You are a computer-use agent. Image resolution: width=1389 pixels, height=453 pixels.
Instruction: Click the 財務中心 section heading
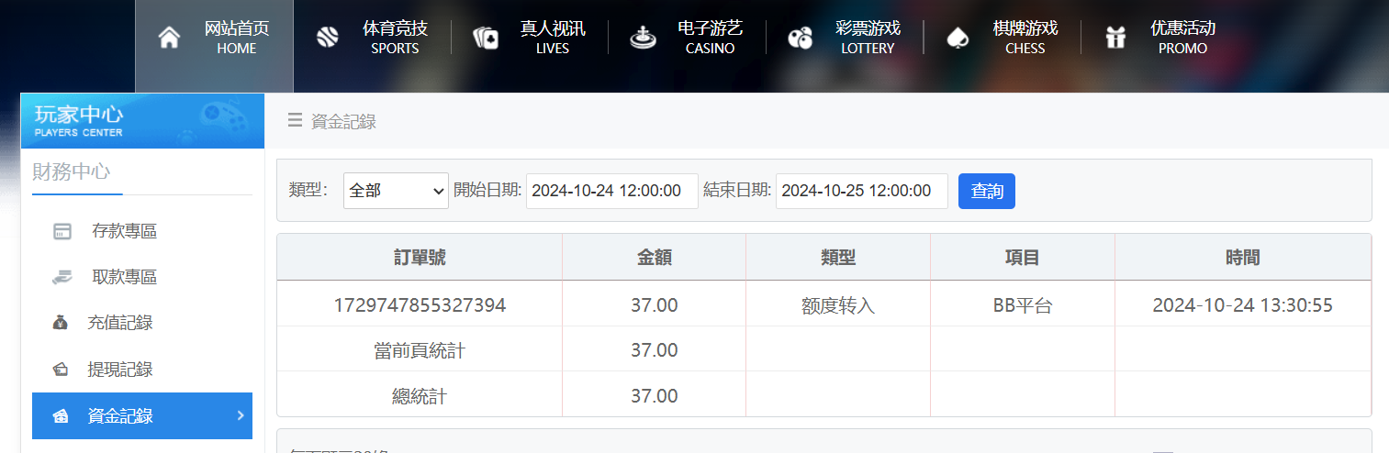(72, 172)
